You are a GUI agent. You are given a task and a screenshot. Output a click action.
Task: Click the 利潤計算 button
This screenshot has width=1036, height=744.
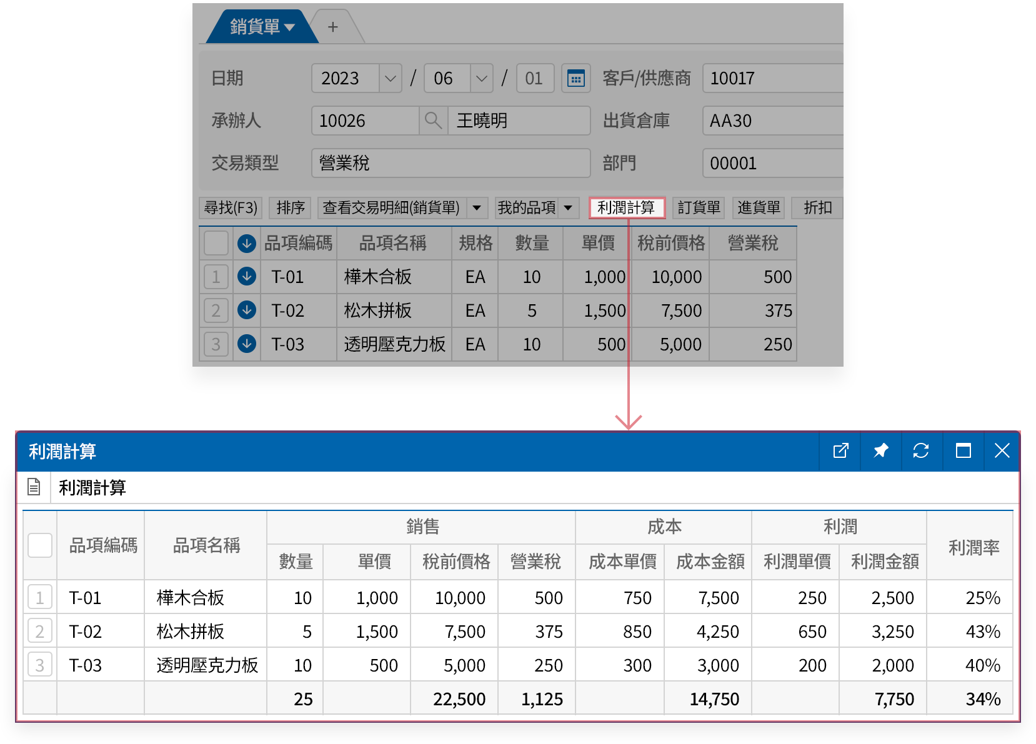pos(627,207)
